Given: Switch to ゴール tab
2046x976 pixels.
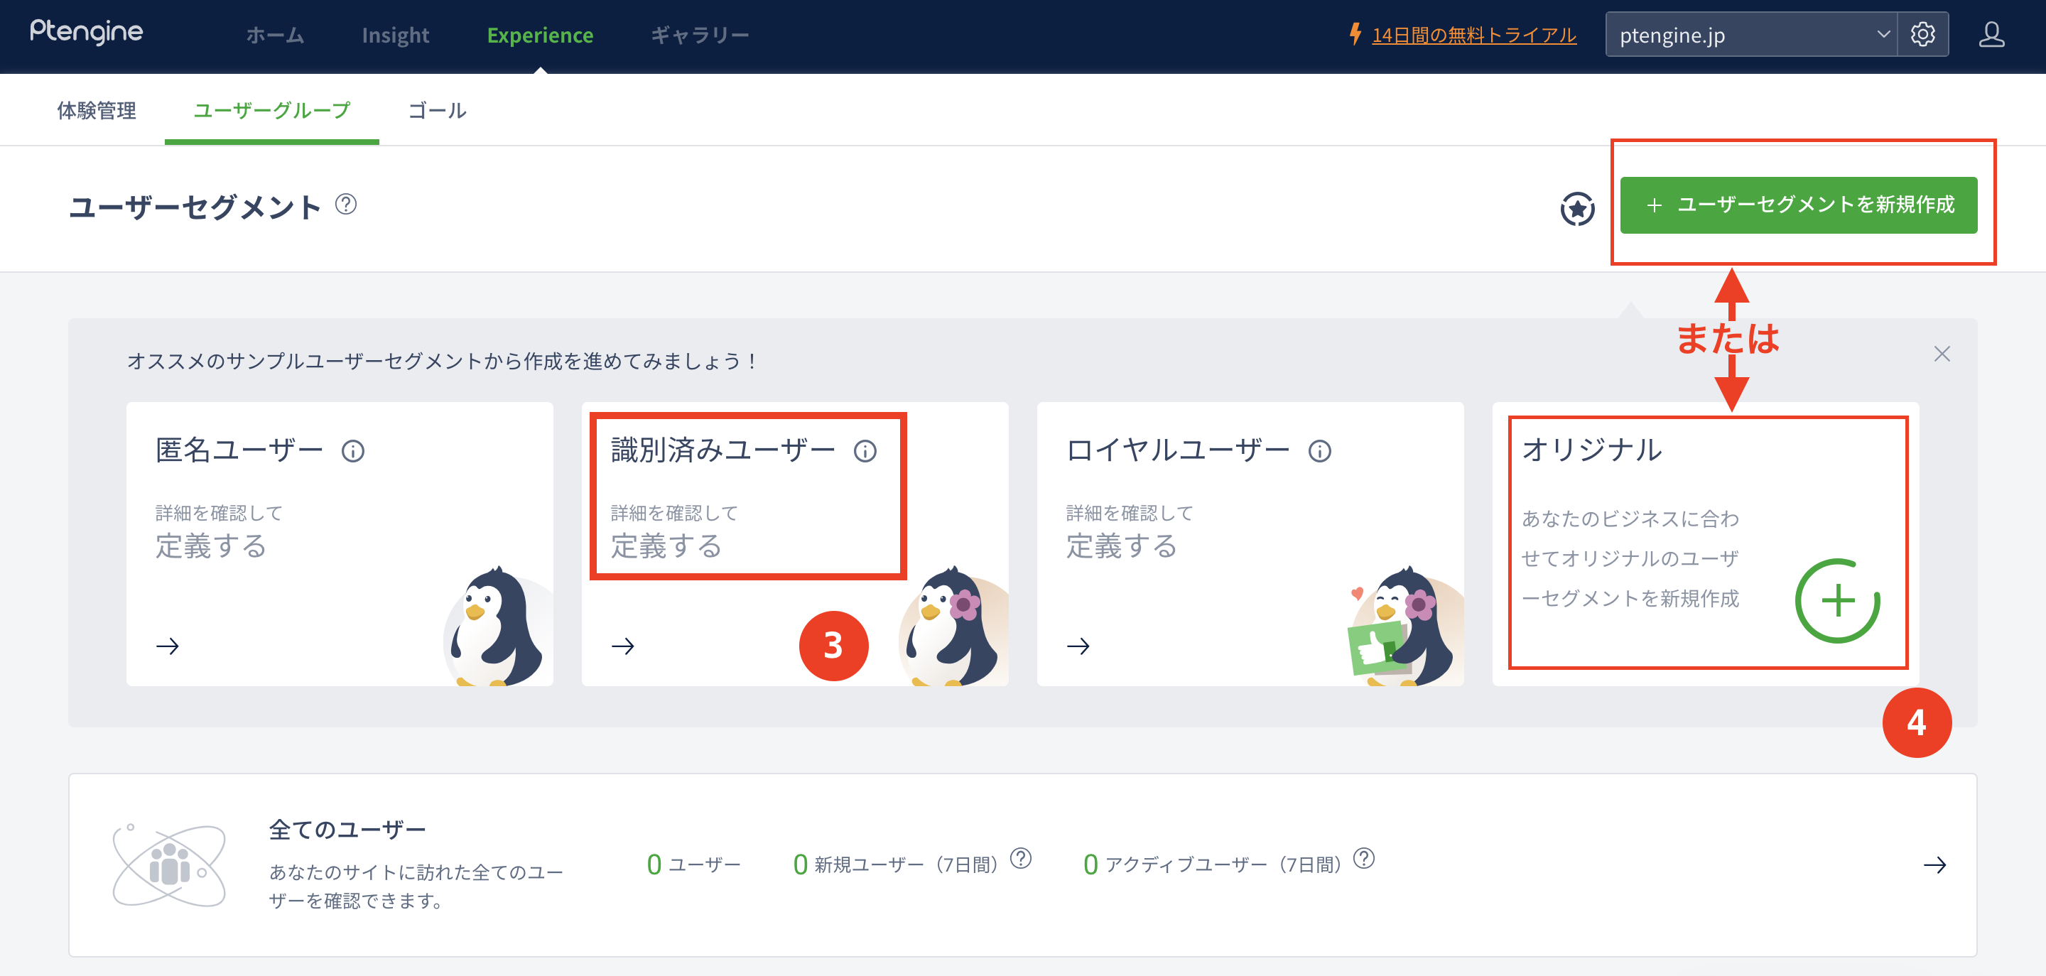Looking at the screenshot, I should click(437, 110).
